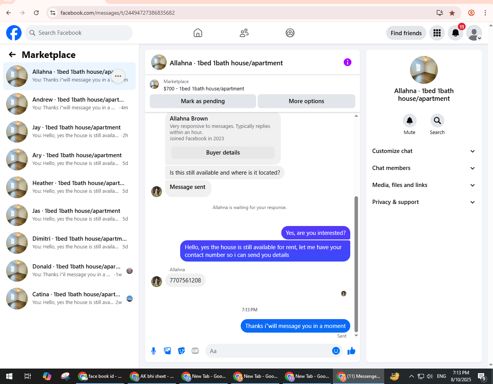Open the Home tab icon
The width and height of the screenshot is (493, 384).
tap(198, 33)
